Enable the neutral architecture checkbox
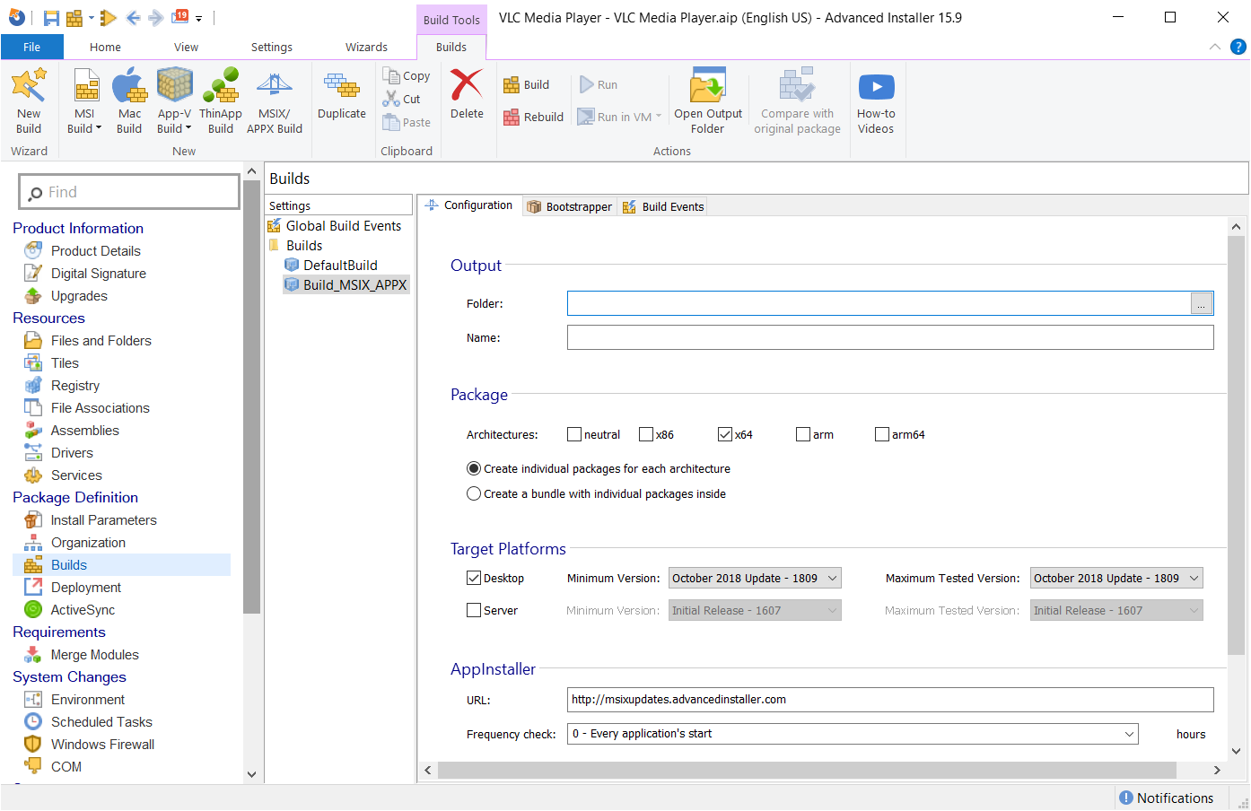1251x811 pixels. pyautogui.click(x=574, y=434)
